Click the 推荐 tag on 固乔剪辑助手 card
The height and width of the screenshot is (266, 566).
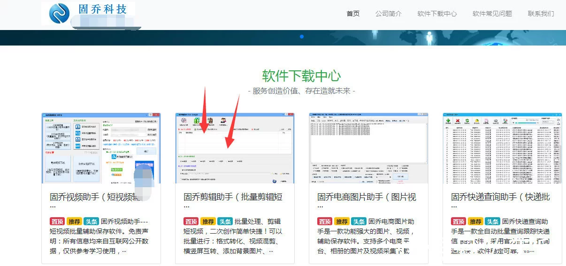point(208,221)
